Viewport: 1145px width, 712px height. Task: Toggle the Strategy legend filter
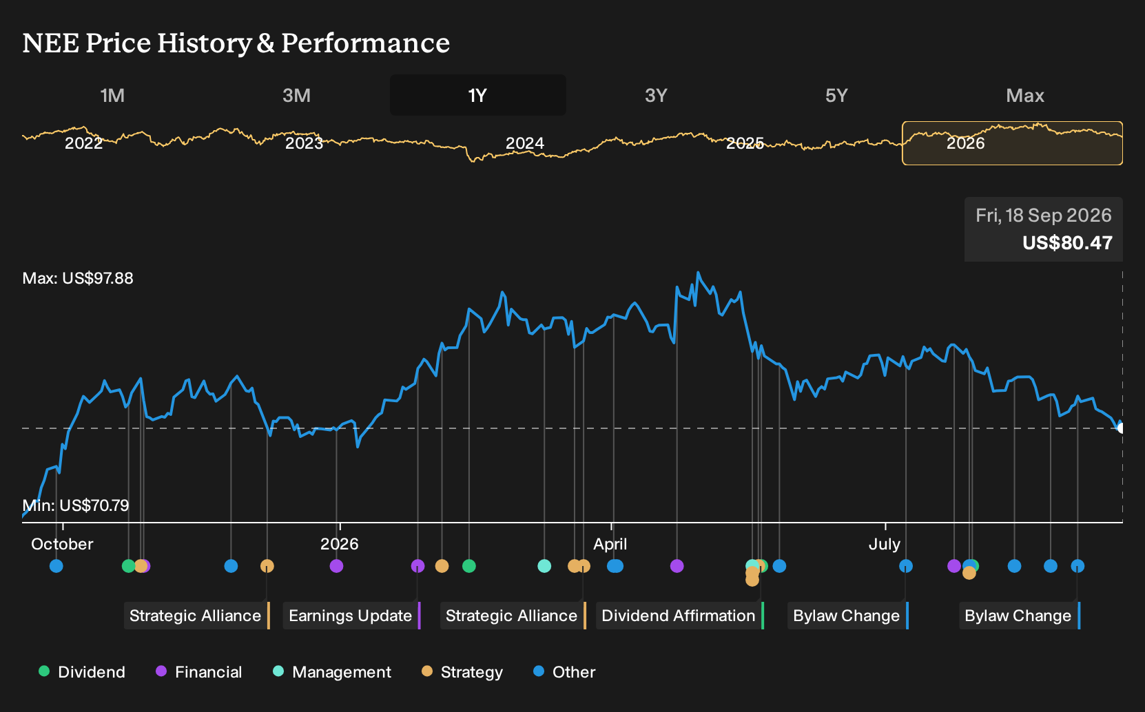tap(462, 672)
